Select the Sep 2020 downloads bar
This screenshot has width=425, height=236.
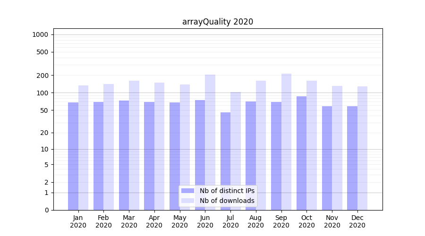coord(286,142)
